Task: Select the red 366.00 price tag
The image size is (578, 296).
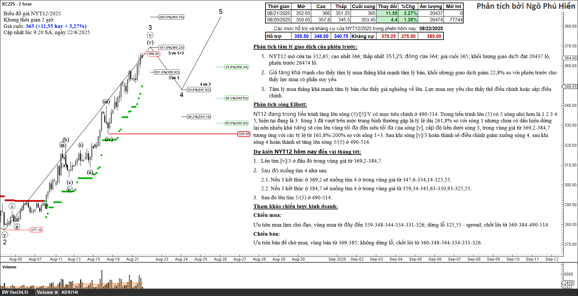Action: pos(154,54)
